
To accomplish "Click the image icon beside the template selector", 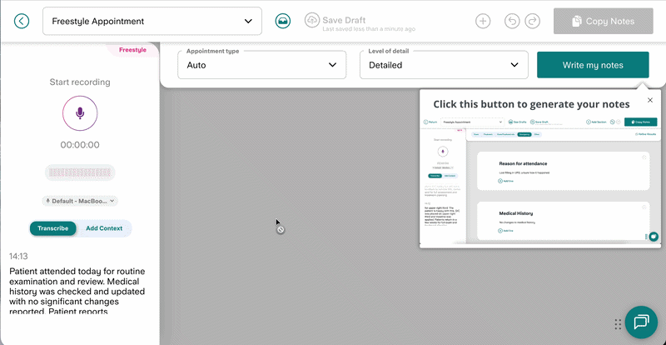I will point(283,21).
